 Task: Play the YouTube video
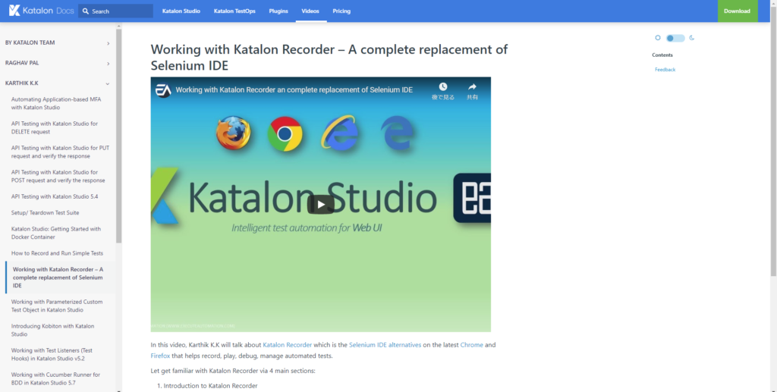pos(321,205)
